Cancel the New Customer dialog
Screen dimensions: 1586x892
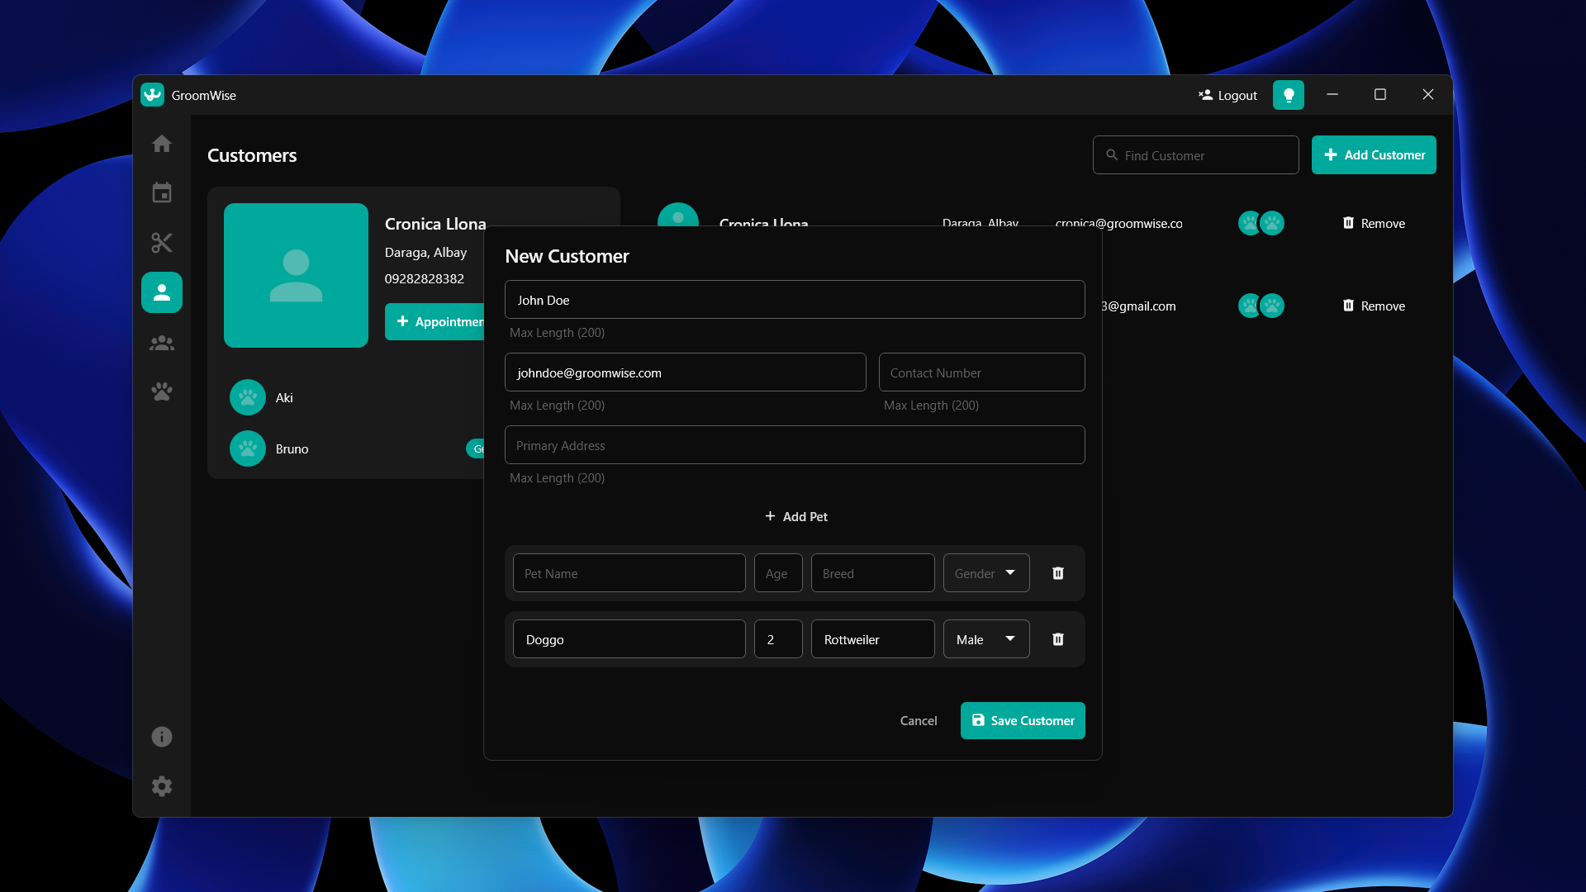point(918,720)
